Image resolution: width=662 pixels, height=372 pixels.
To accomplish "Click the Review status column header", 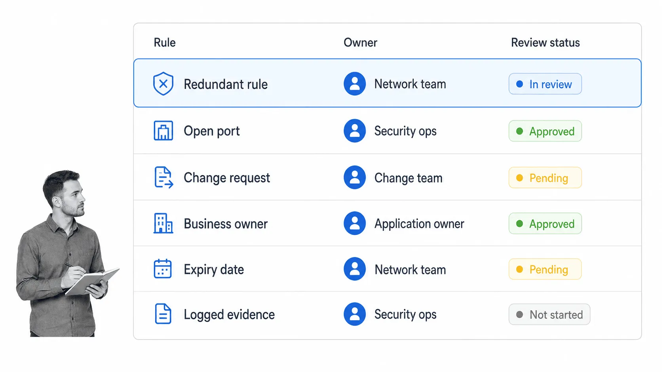I will 545,42.
